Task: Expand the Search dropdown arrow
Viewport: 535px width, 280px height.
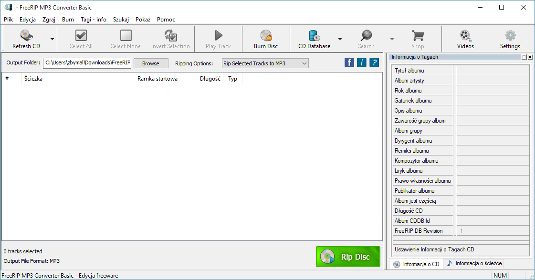Action: [x=392, y=39]
